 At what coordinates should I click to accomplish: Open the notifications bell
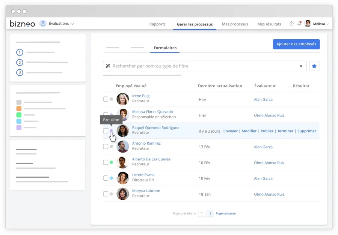(299, 24)
